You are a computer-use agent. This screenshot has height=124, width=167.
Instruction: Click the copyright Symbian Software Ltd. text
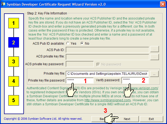(x=43, y=119)
